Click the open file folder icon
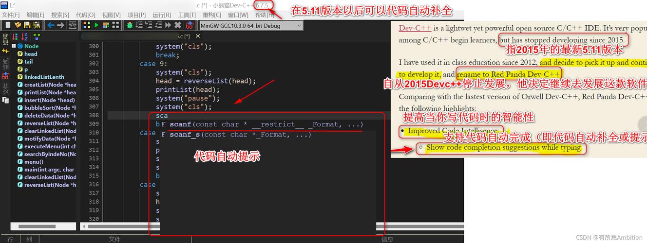 click(18, 25)
